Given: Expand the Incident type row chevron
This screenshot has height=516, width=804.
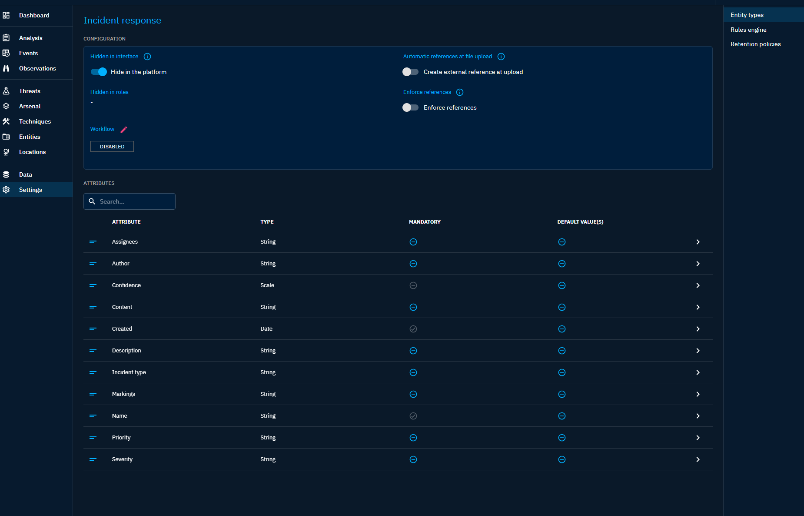Looking at the screenshot, I should [x=698, y=372].
